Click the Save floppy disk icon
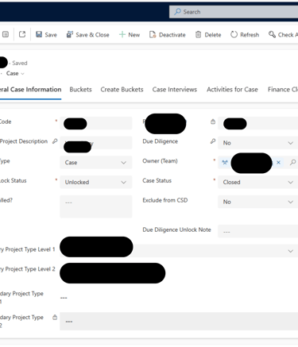Viewport: 298px width, 347px height. coord(39,34)
